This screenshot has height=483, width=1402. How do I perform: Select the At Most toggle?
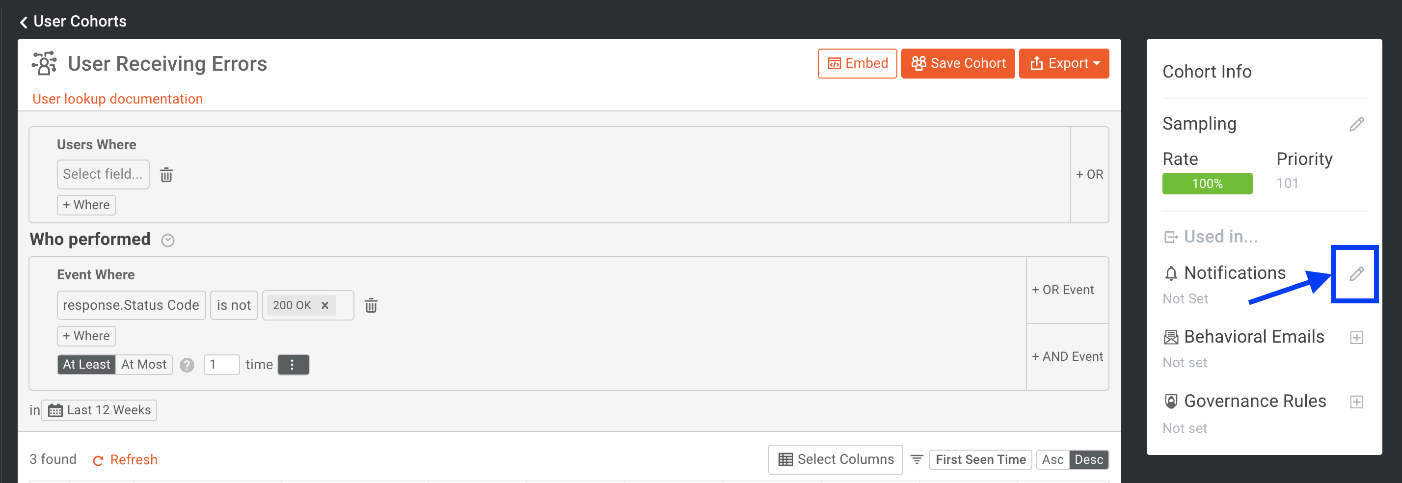144,364
